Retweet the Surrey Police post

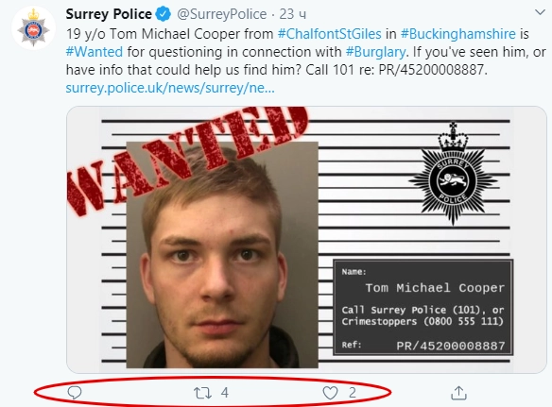tap(203, 393)
